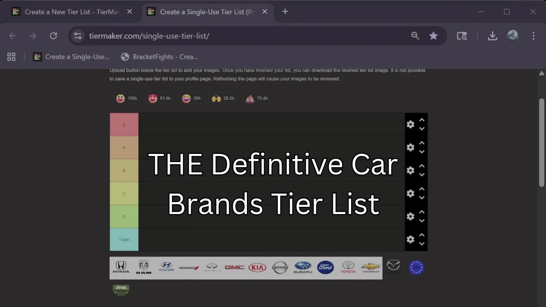Pick the Toyota logo image

tap(348, 267)
